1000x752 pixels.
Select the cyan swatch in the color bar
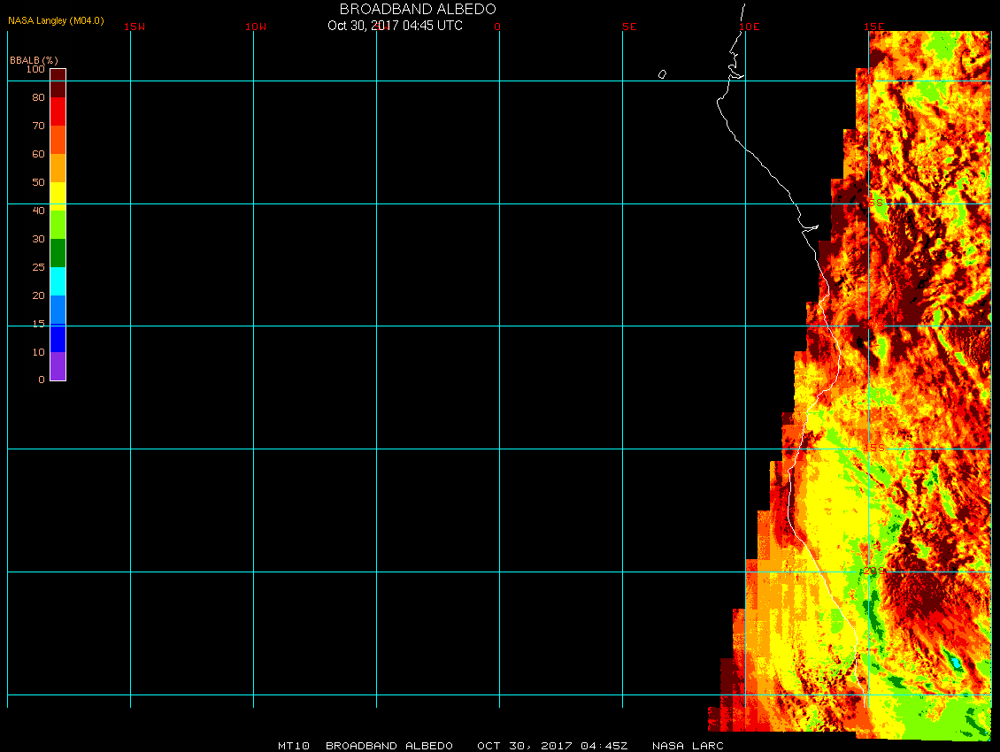58,281
